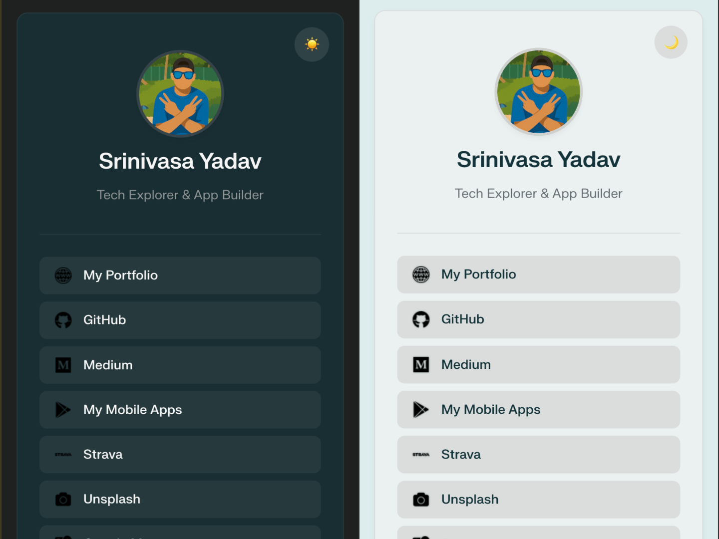The height and width of the screenshot is (539, 719).
Task: Open Medium link in dark card
Action: click(x=180, y=365)
